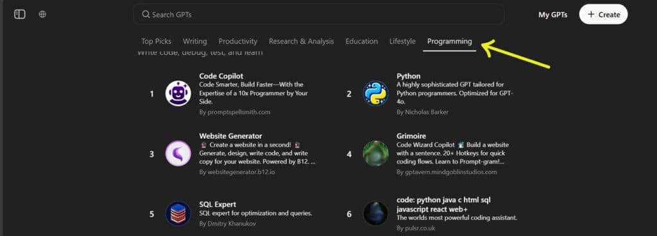Select the SQL Expert stacked-layers icon
This screenshot has width=657, height=236.
[178, 214]
